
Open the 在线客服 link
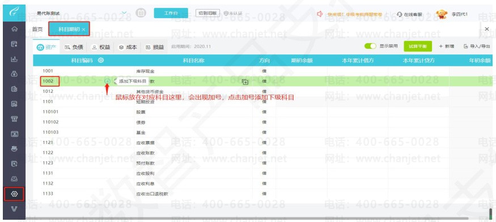[x=413, y=14]
